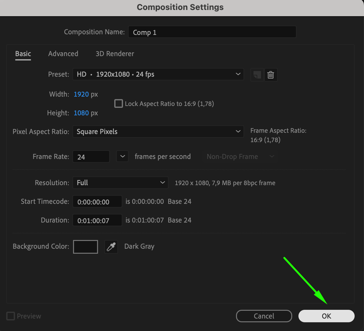Click the Frame Rate input field
Image resolution: width=364 pixels, height=331 pixels.
[x=91, y=157]
